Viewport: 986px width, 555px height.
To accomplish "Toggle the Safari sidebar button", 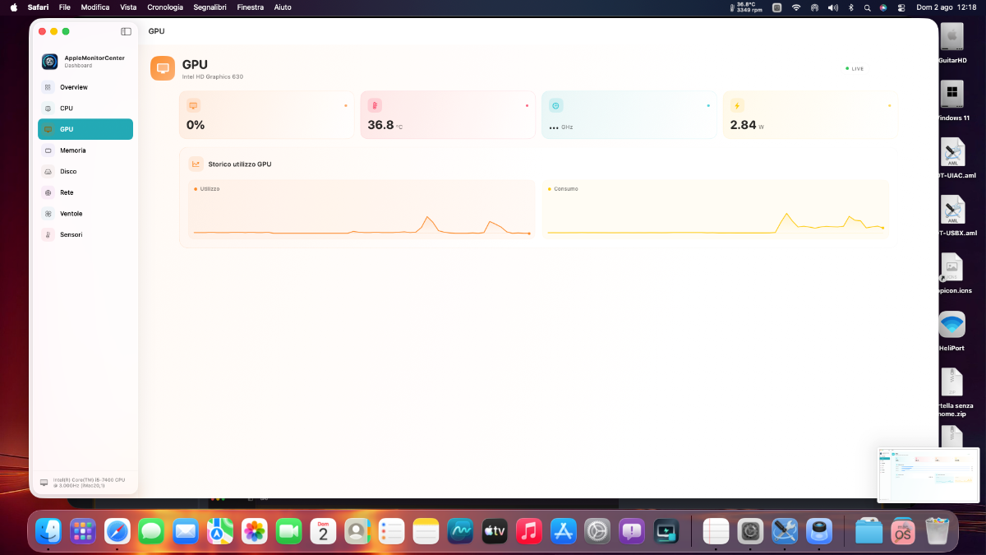I will (126, 31).
